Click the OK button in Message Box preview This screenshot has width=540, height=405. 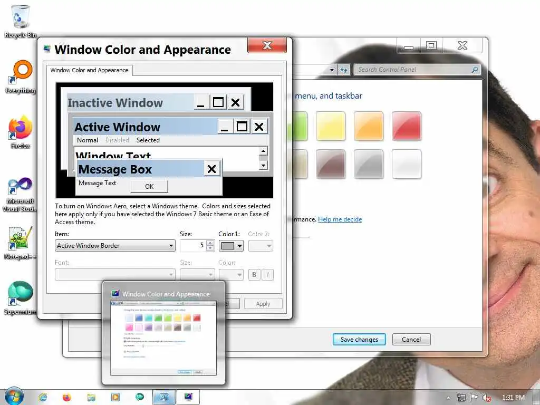click(x=149, y=186)
